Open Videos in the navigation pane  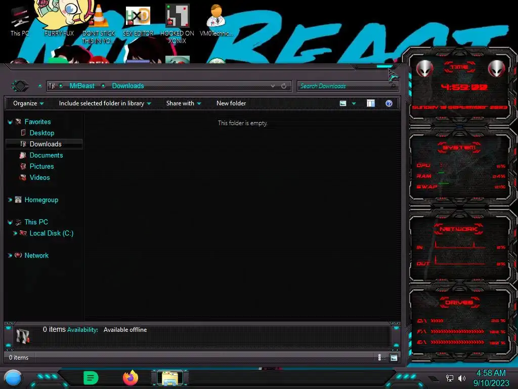click(39, 178)
